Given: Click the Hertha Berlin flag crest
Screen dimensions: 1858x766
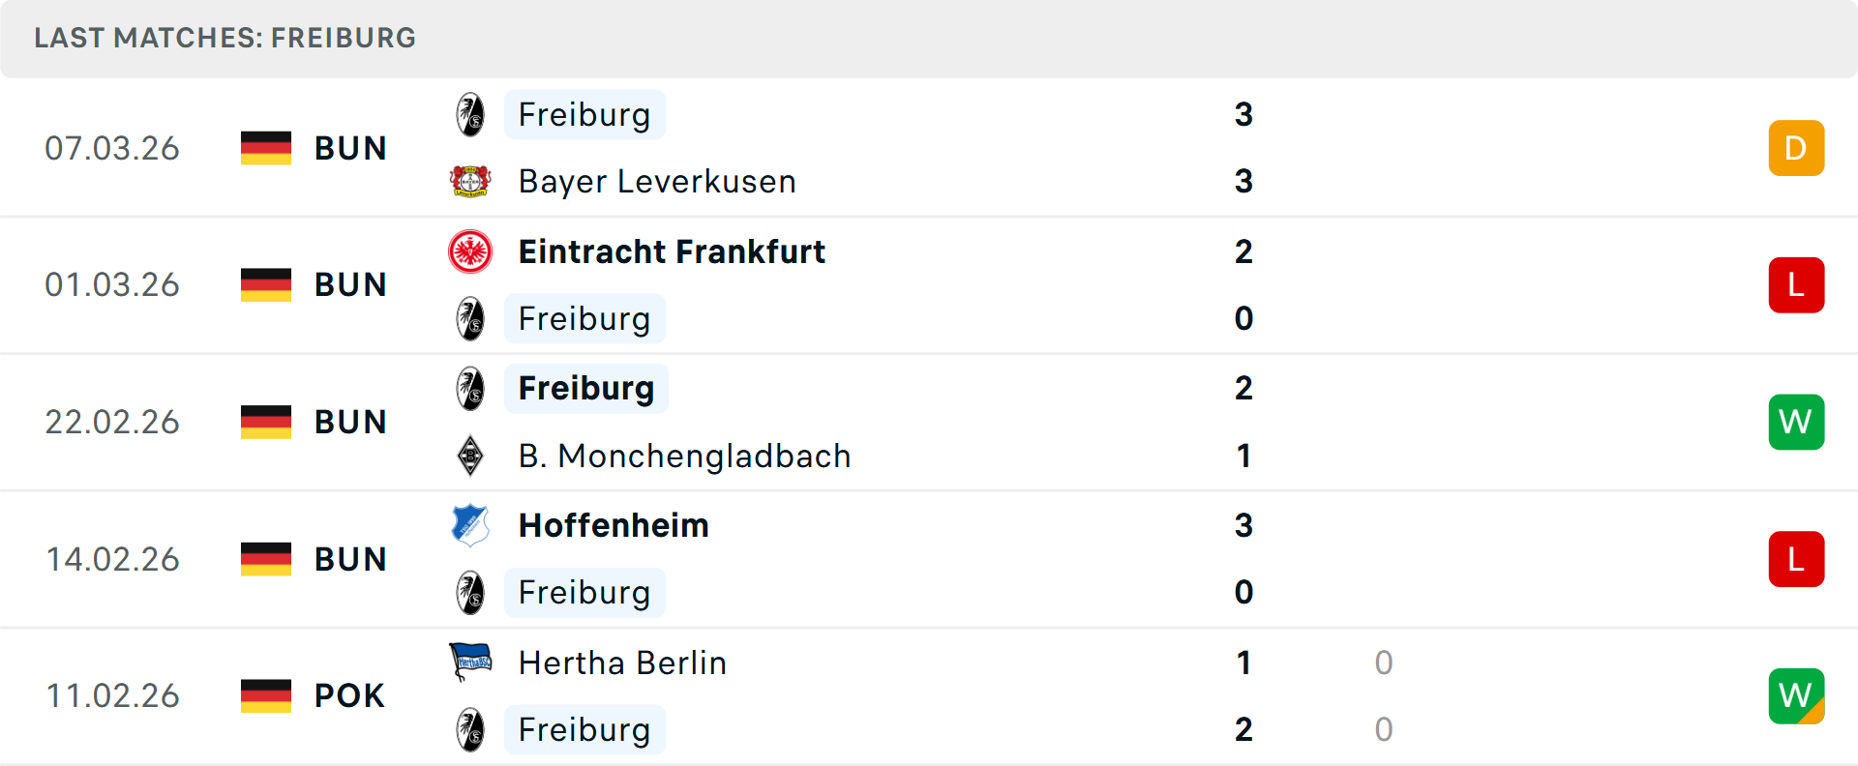Looking at the screenshot, I should [x=470, y=663].
